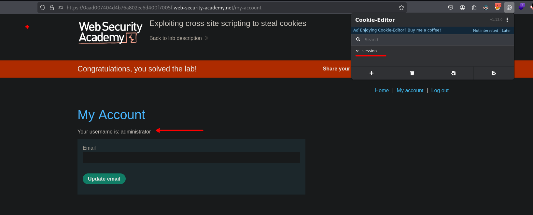The height and width of the screenshot is (215, 533).
Task: Open the Cookie-Editor extension toolbar icon
Action: tap(509, 7)
